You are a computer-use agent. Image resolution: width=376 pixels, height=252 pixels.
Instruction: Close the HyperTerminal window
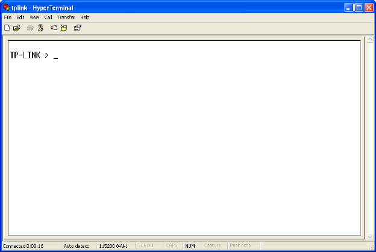click(369, 8)
